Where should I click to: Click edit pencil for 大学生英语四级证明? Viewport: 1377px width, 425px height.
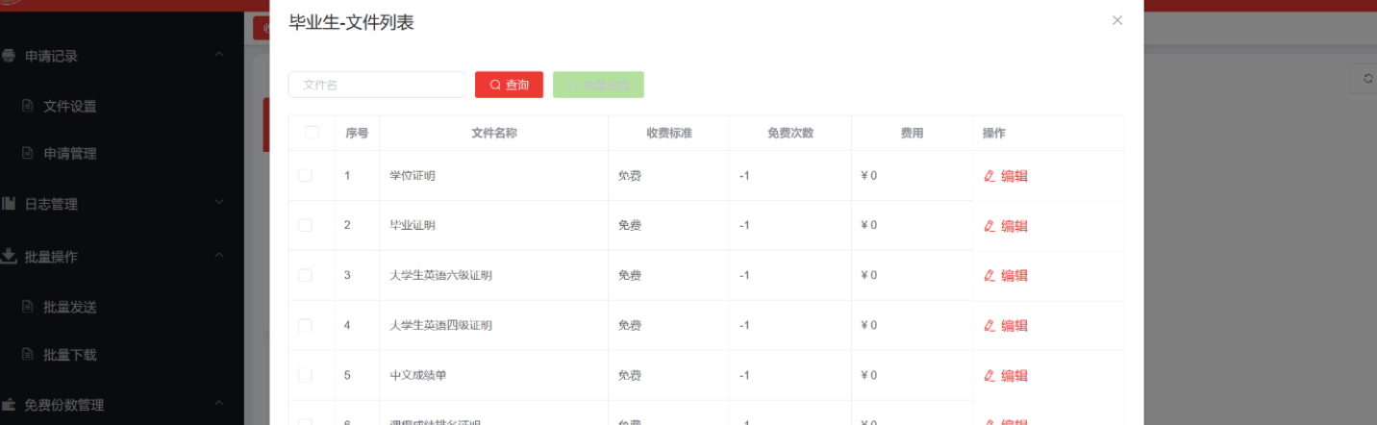[x=989, y=326]
